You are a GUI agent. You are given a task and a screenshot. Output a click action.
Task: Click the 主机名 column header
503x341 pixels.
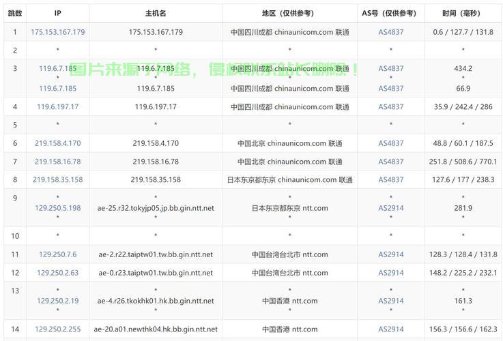point(156,13)
